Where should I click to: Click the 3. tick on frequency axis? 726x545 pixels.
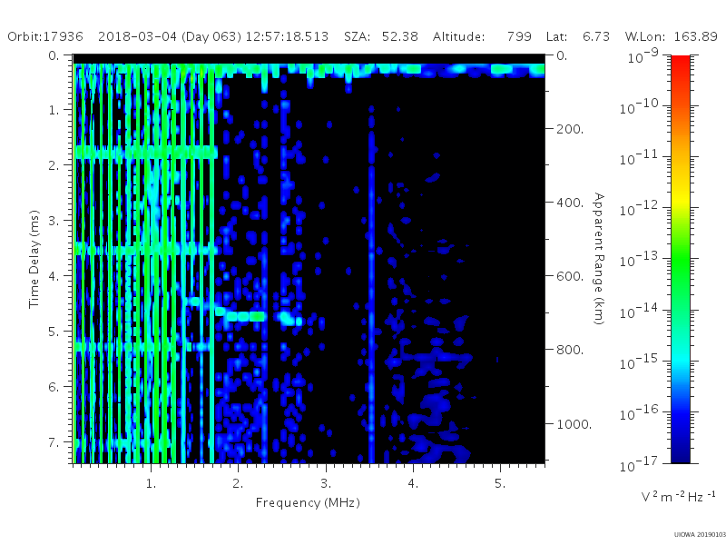tap(326, 483)
